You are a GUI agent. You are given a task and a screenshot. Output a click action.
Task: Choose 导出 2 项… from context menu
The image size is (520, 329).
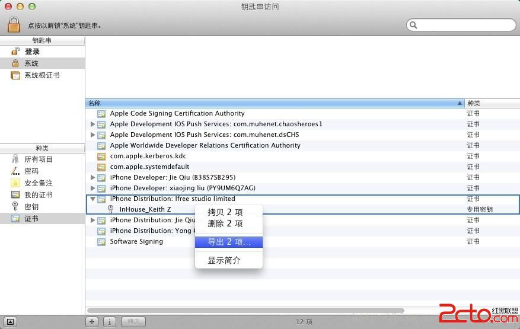[x=228, y=242]
